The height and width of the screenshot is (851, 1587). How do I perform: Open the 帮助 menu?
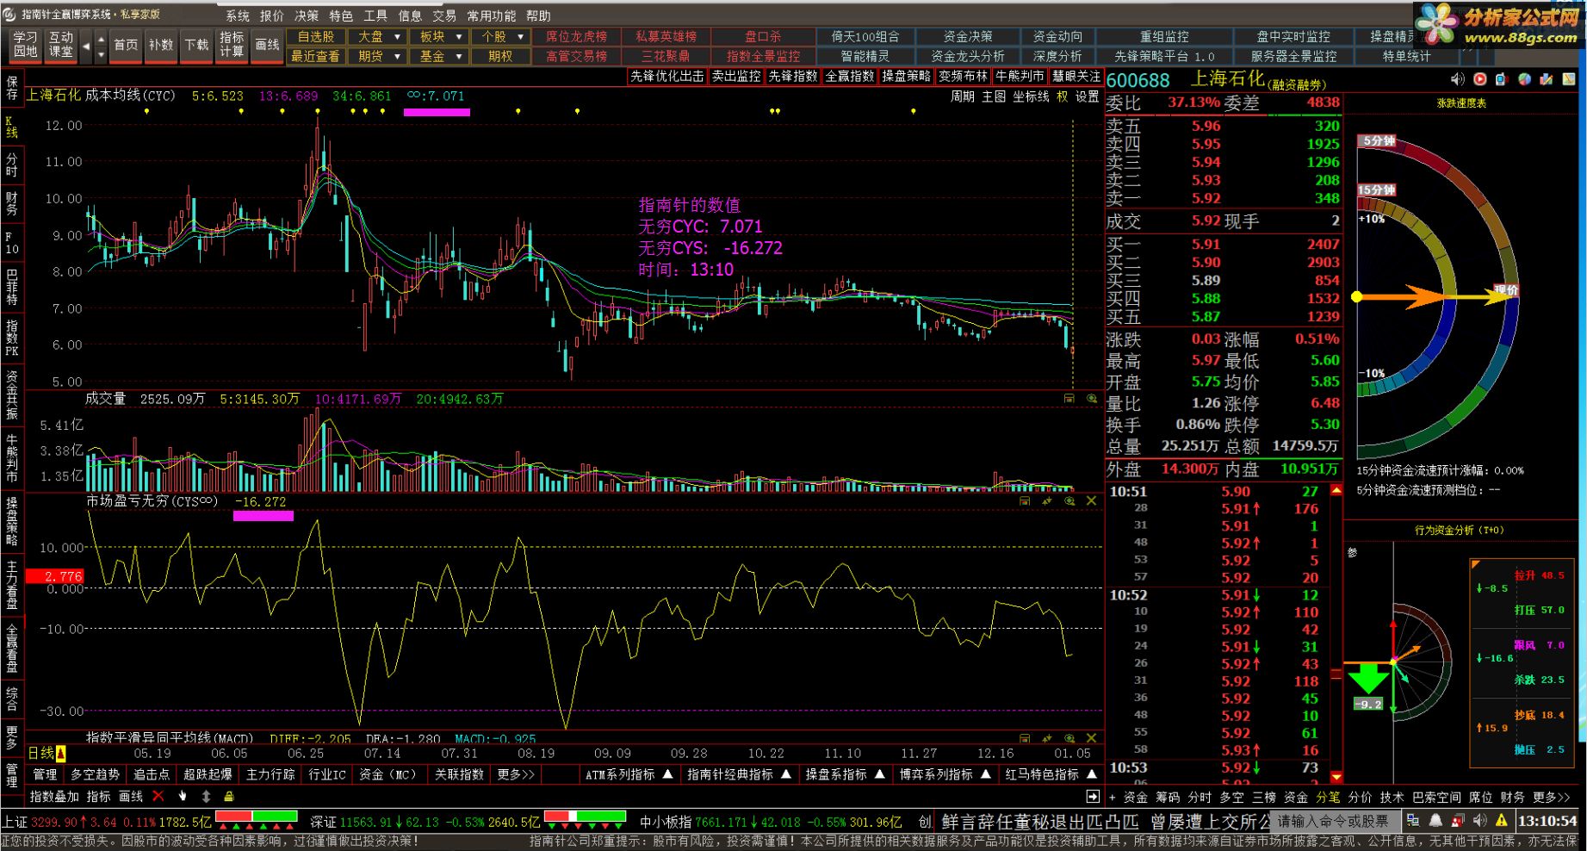pyautogui.click(x=538, y=16)
